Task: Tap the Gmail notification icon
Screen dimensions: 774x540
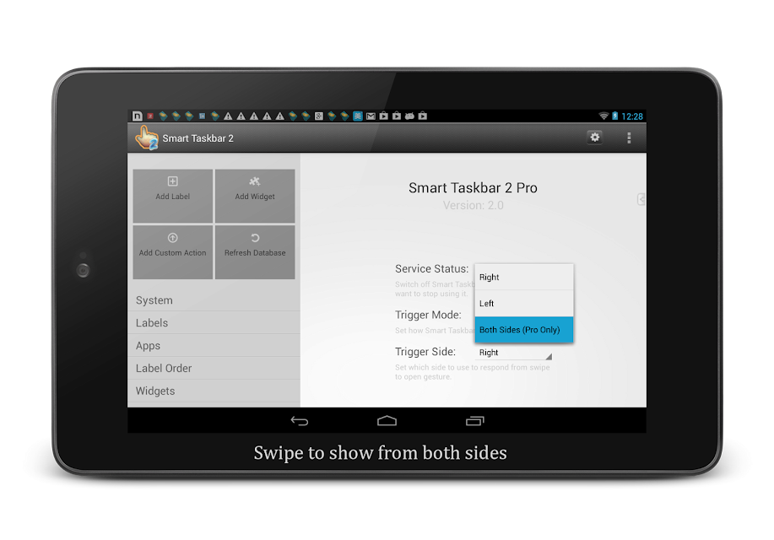Action: coord(371,116)
